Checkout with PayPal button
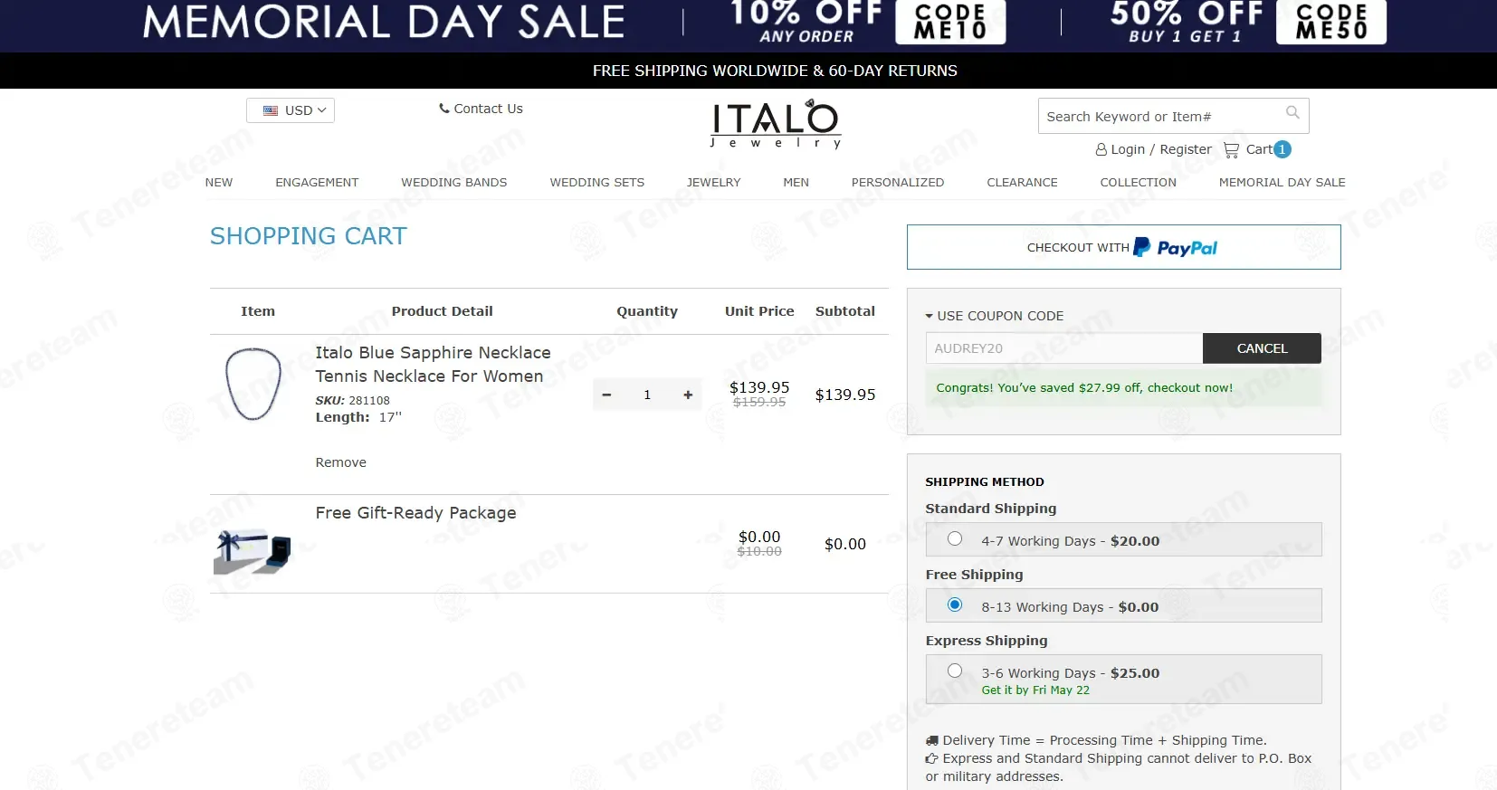1497x790 pixels. 1123,247
